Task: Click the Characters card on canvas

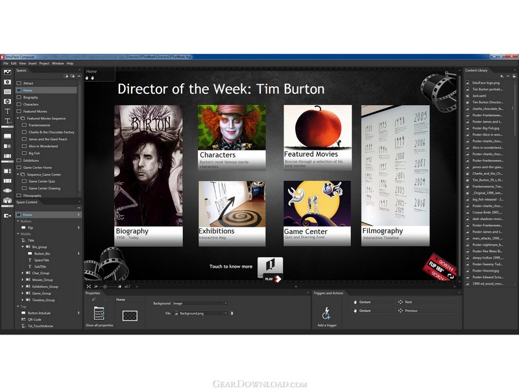Action: point(232,137)
